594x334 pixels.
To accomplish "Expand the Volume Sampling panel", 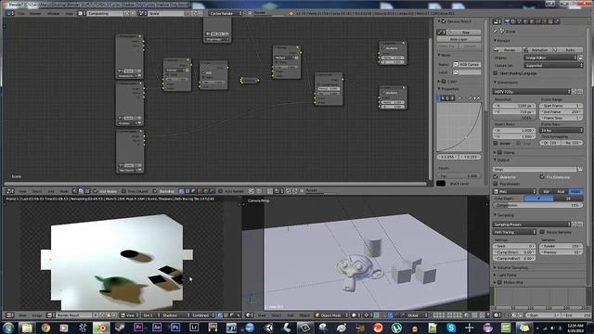I will click(511, 268).
